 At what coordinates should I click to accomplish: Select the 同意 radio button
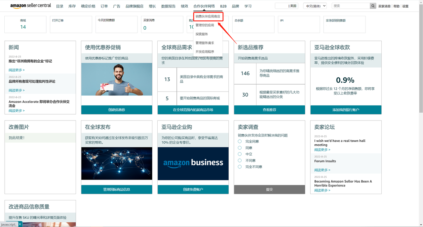pyautogui.click(x=240, y=148)
